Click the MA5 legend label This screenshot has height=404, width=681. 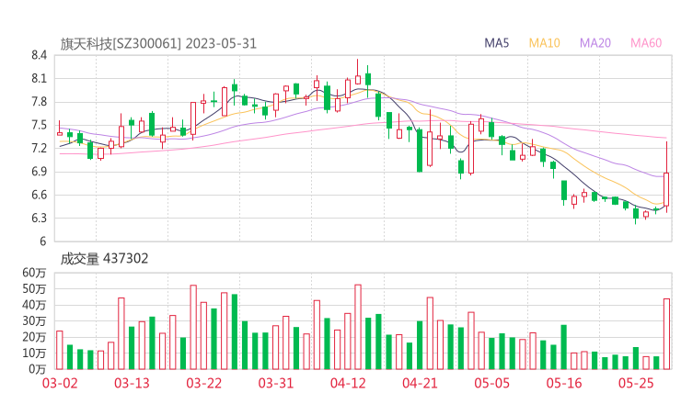point(496,43)
